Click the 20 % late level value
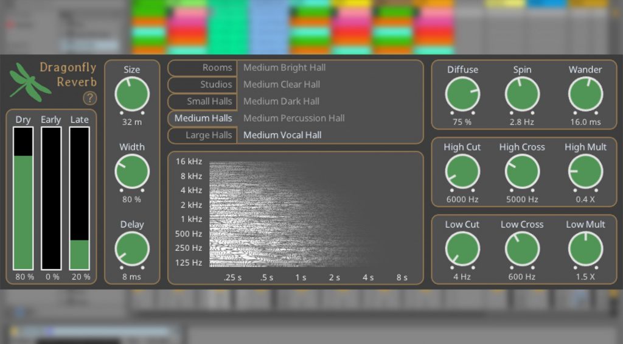 tap(81, 277)
